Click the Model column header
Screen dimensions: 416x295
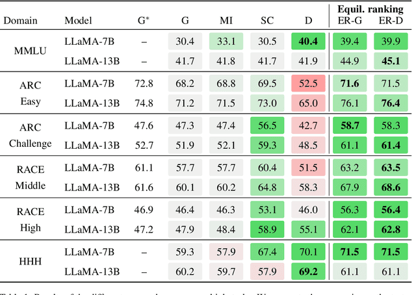(x=78, y=20)
